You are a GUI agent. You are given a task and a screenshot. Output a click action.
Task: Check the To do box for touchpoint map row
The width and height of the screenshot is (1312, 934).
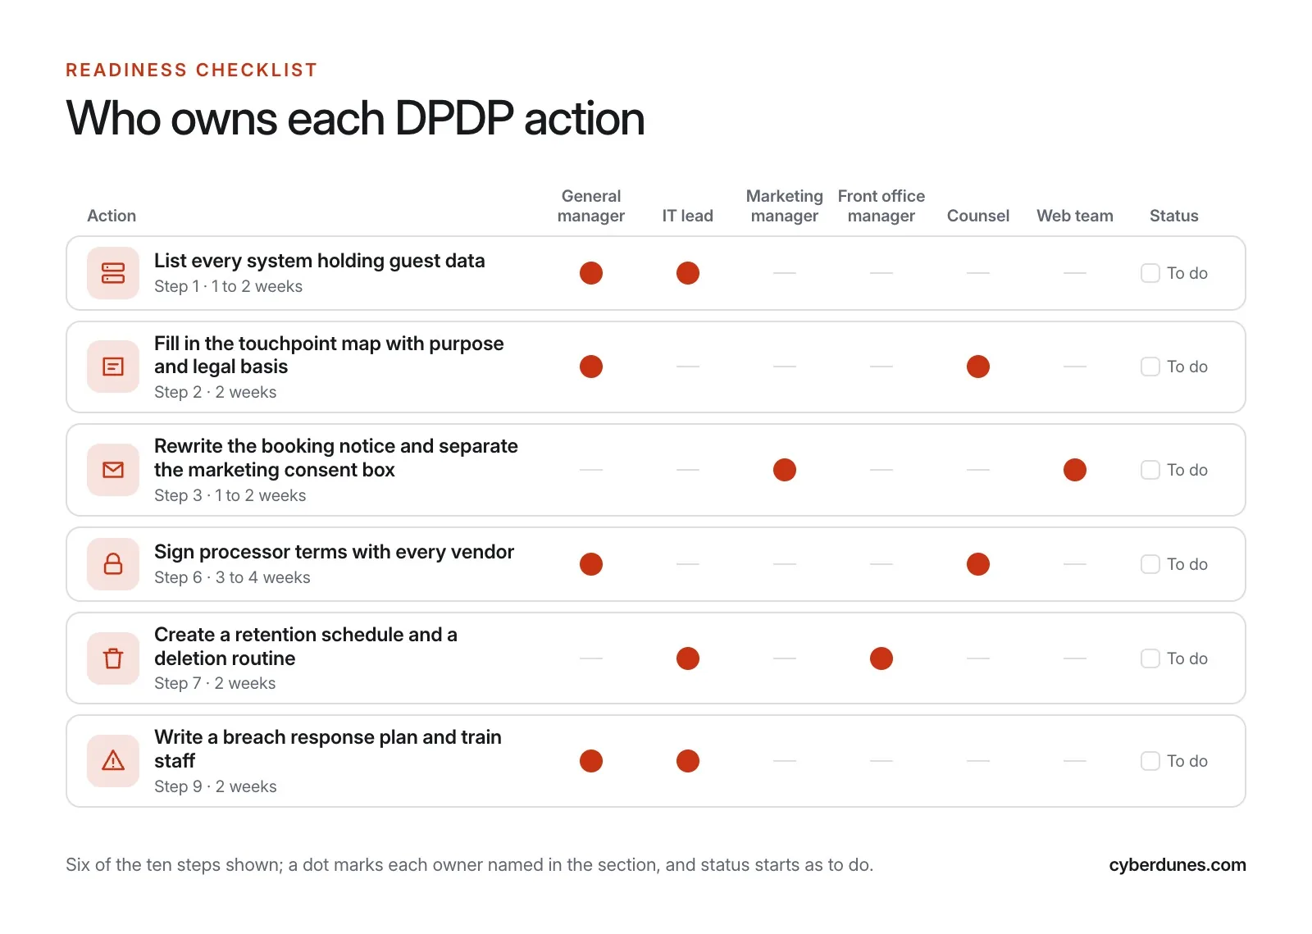pyautogui.click(x=1150, y=367)
